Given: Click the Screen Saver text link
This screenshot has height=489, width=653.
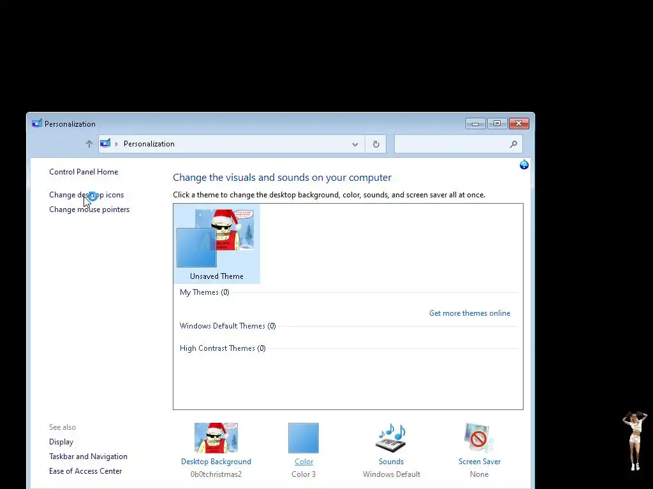Looking at the screenshot, I should (480, 462).
